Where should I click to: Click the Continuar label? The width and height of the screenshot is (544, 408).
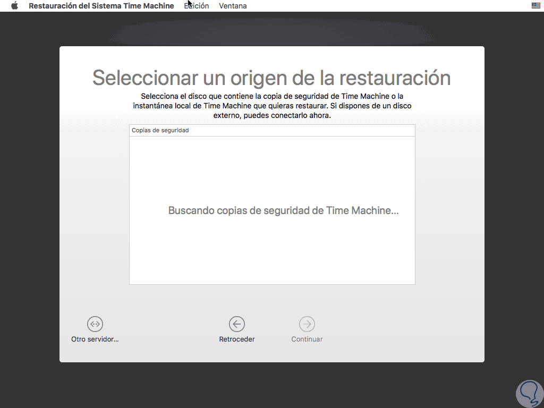[307, 339]
